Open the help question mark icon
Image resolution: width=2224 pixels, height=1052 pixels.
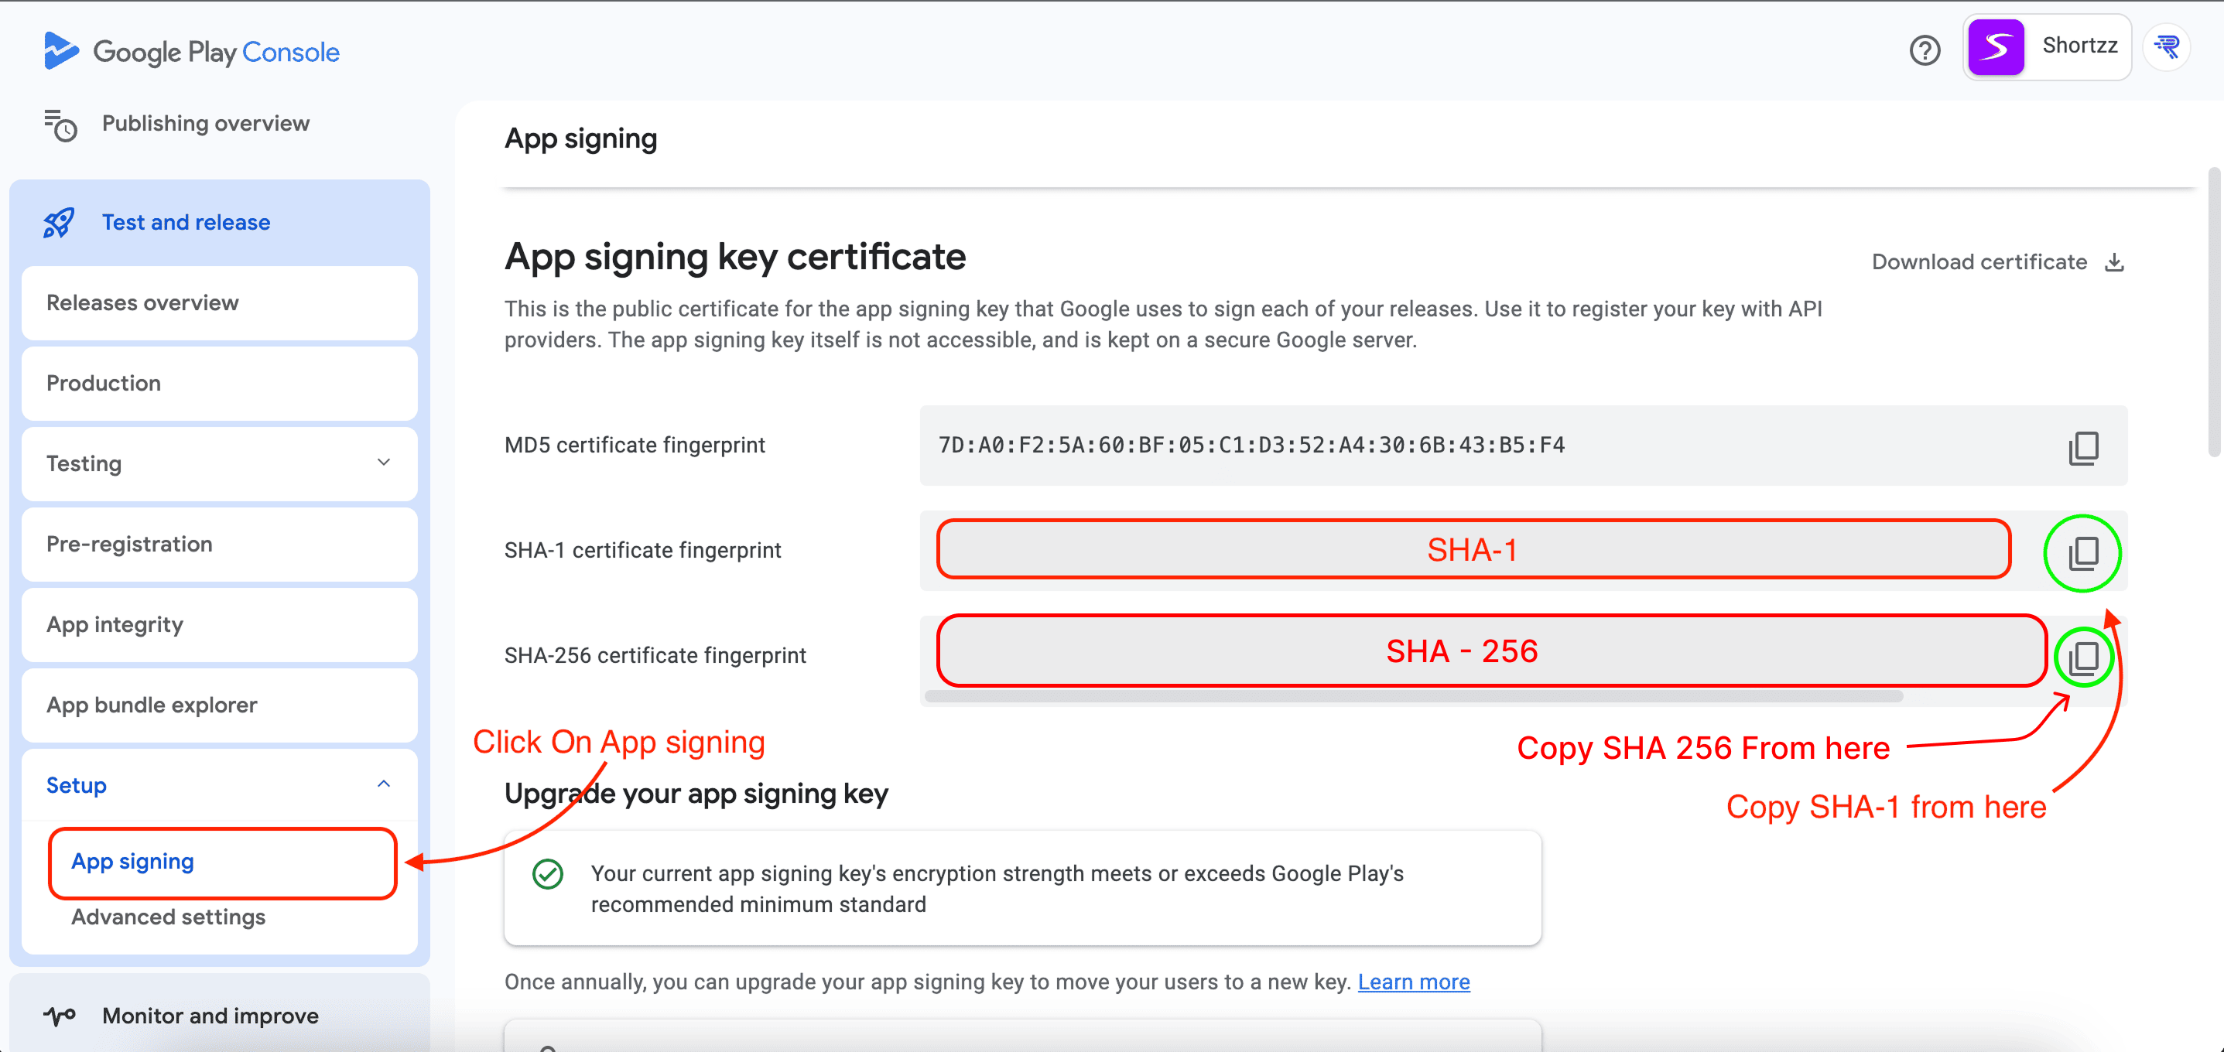[1925, 50]
